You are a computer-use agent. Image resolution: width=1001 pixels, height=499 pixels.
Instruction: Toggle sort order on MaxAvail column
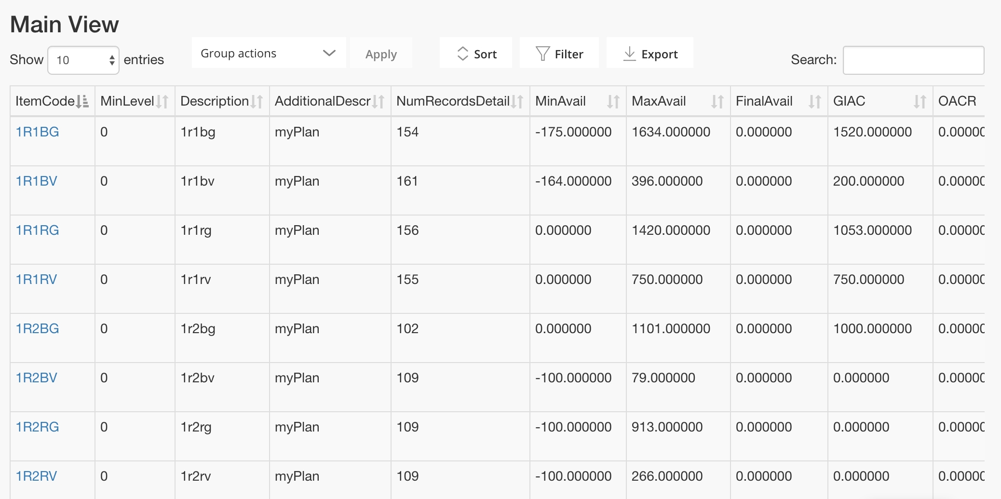(717, 101)
